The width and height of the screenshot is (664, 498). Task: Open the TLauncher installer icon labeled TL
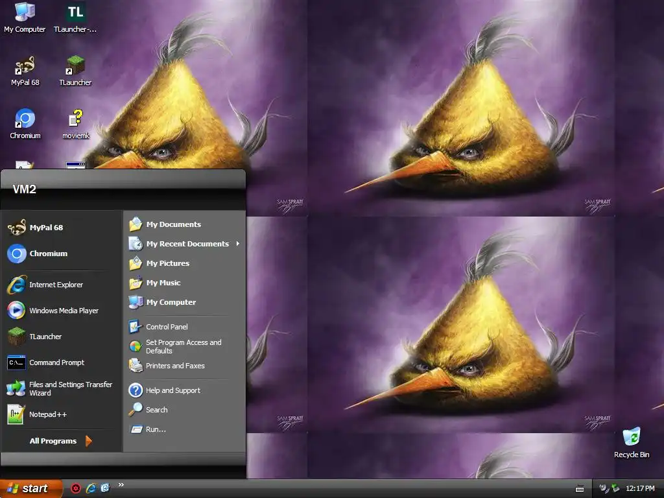75,18
